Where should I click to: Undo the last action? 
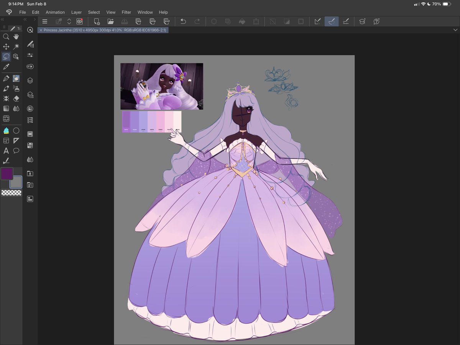pyautogui.click(x=183, y=21)
